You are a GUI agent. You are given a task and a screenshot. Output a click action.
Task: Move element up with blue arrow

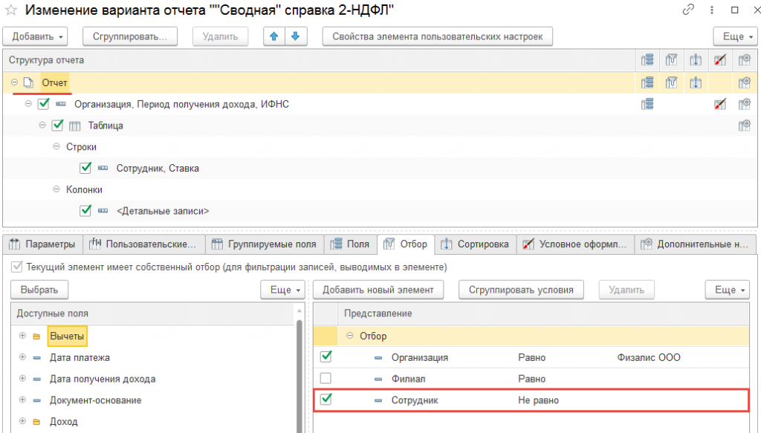point(274,36)
